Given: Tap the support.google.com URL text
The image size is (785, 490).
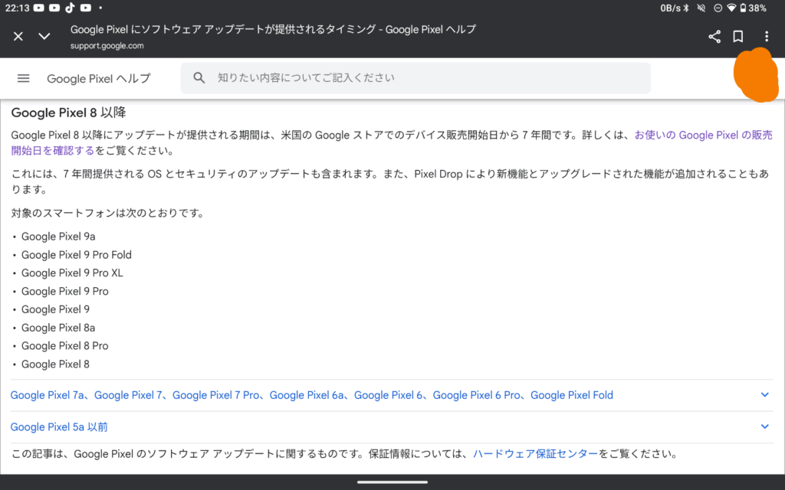Looking at the screenshot, I should pyautogui.click(x=107, y=46).
